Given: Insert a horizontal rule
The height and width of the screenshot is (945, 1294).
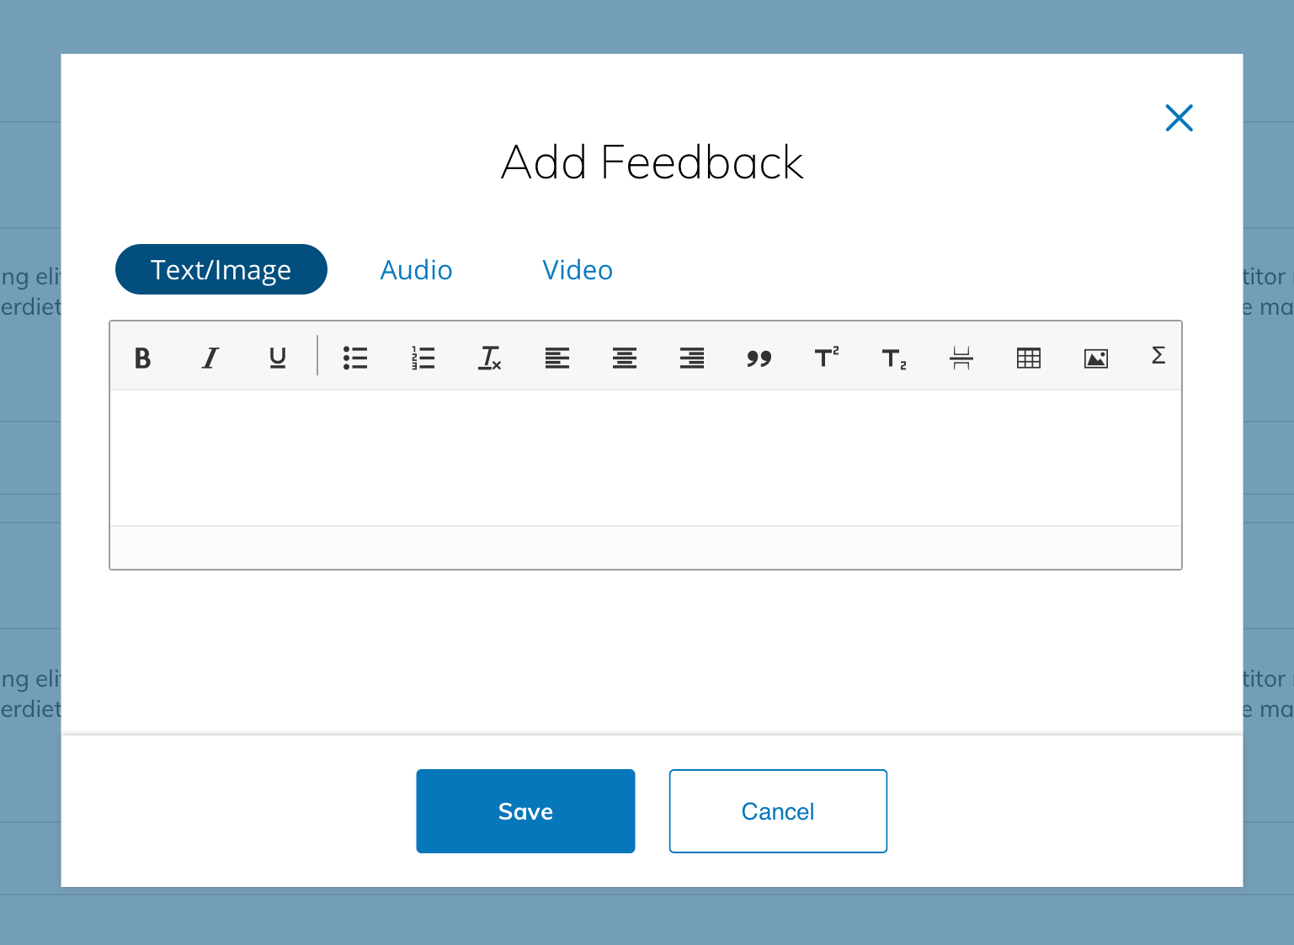Looking at the screenshot, I should pyautogui.click(x=961, y=357).
